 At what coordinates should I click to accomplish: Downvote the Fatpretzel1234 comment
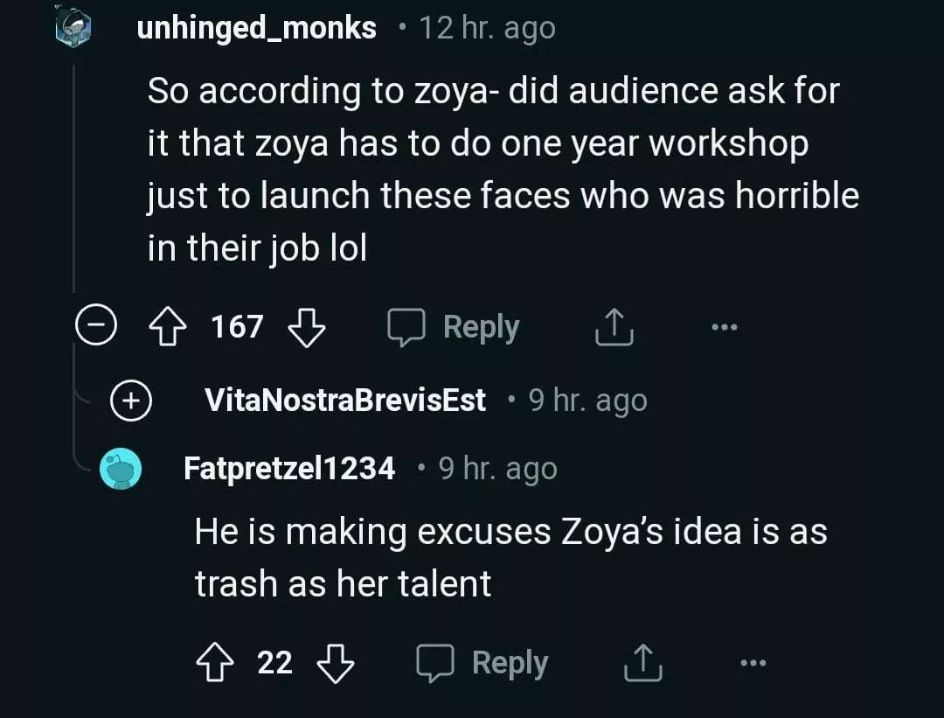[335, 663]
